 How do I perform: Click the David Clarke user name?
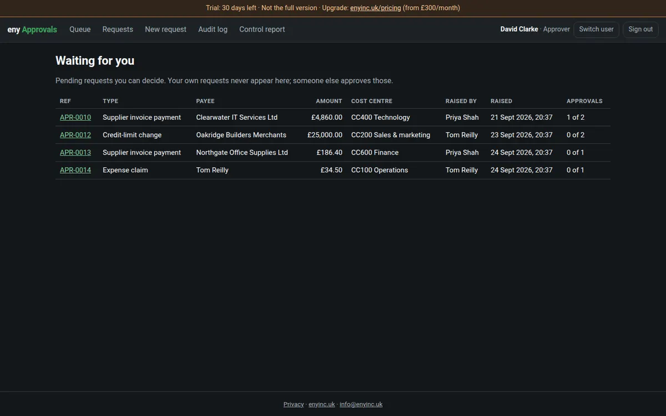click(519, 29)
